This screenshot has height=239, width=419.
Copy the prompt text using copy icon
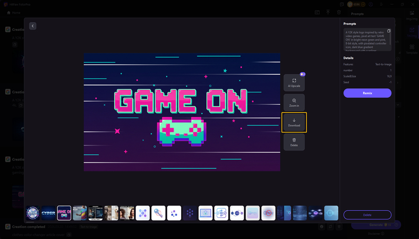[x=389, y=31]
